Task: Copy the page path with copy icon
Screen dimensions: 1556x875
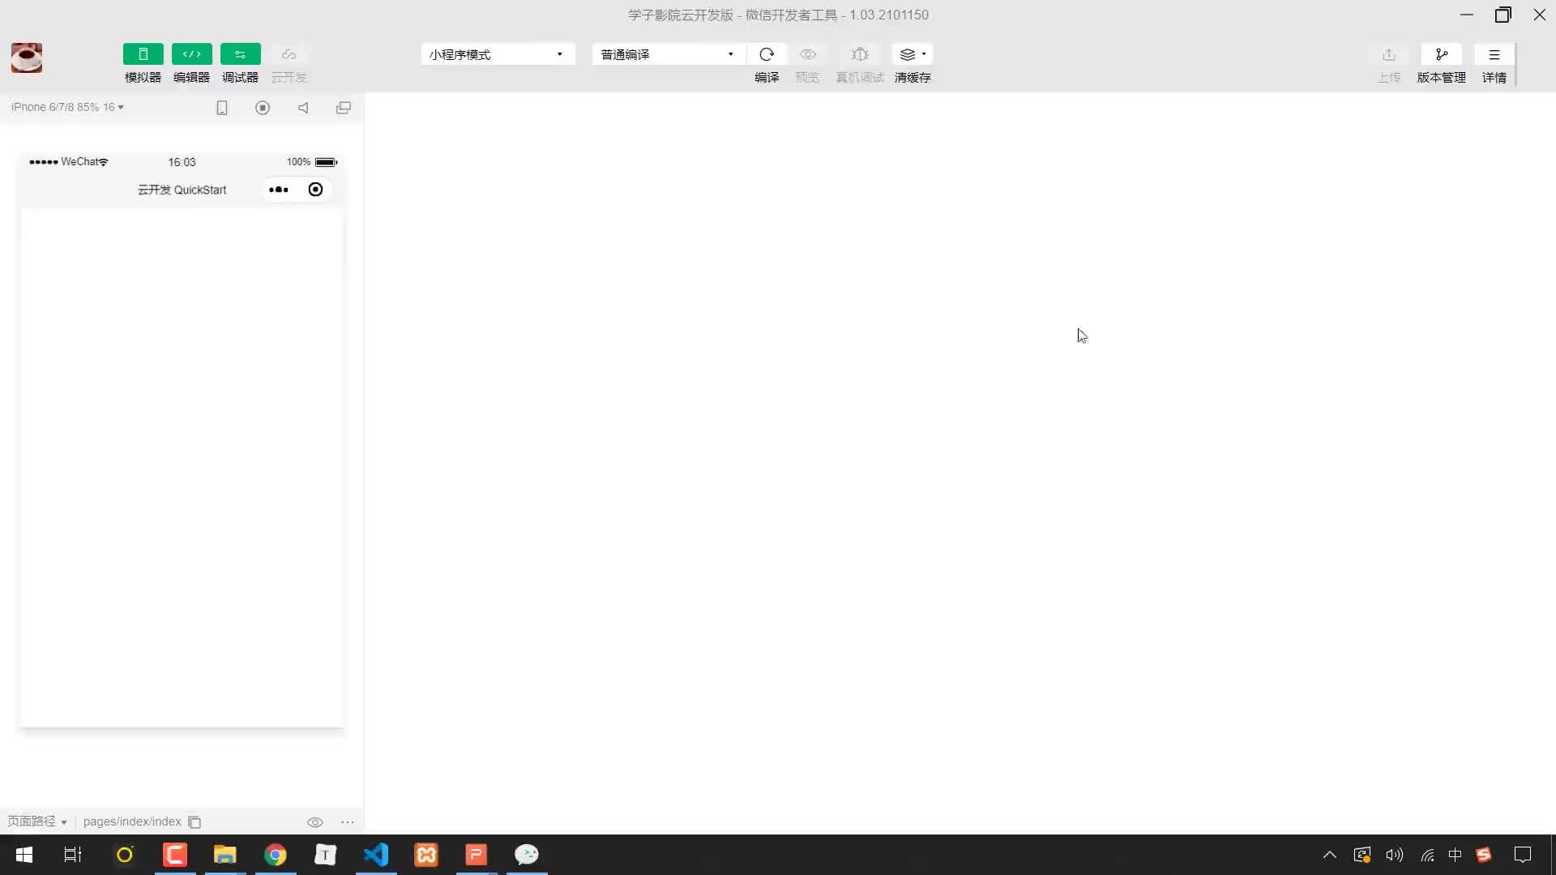Action: click(x=194, y=822)
